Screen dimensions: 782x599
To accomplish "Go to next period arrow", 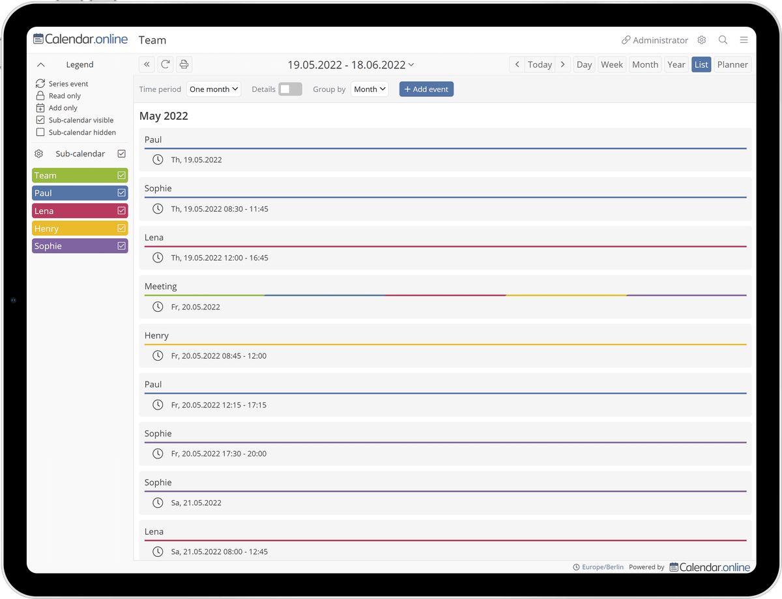I will pyautogui.click(x=563, y=64).
